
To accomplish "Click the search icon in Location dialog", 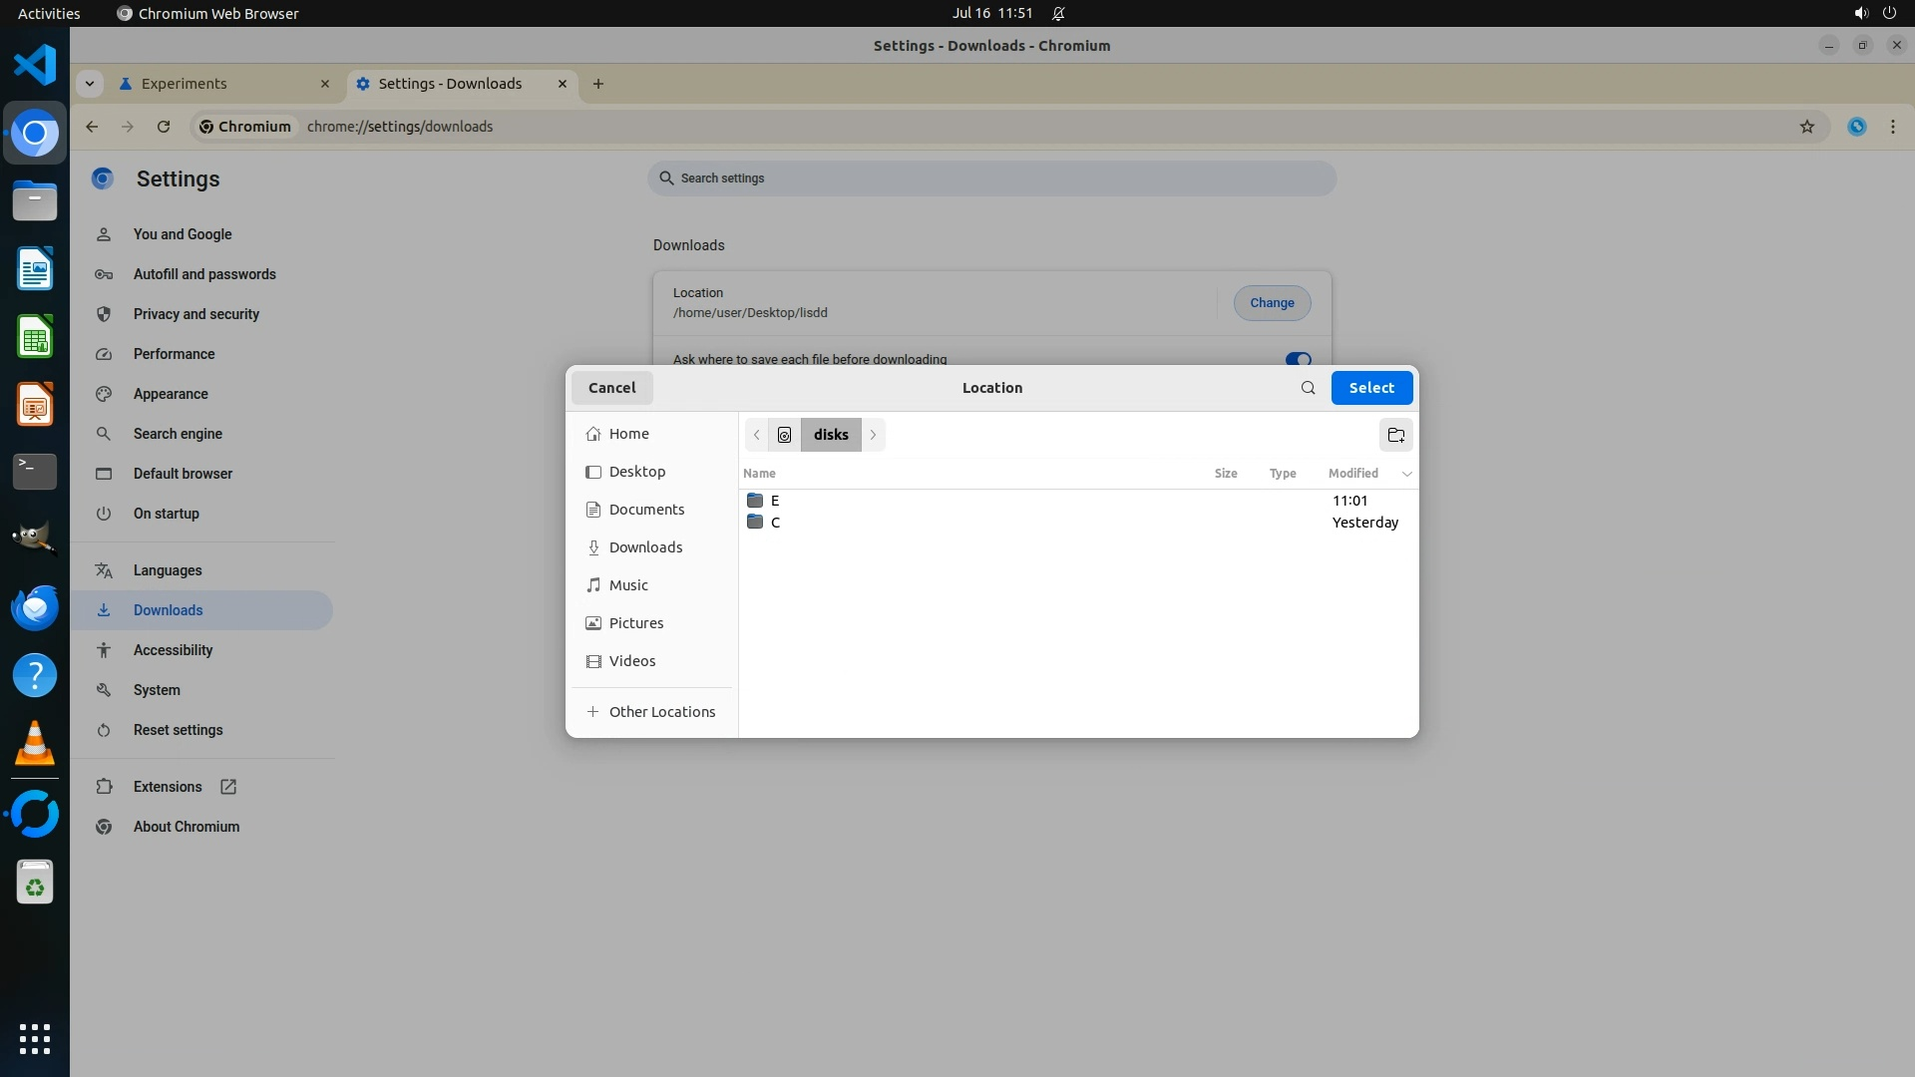I will 1308,388.
